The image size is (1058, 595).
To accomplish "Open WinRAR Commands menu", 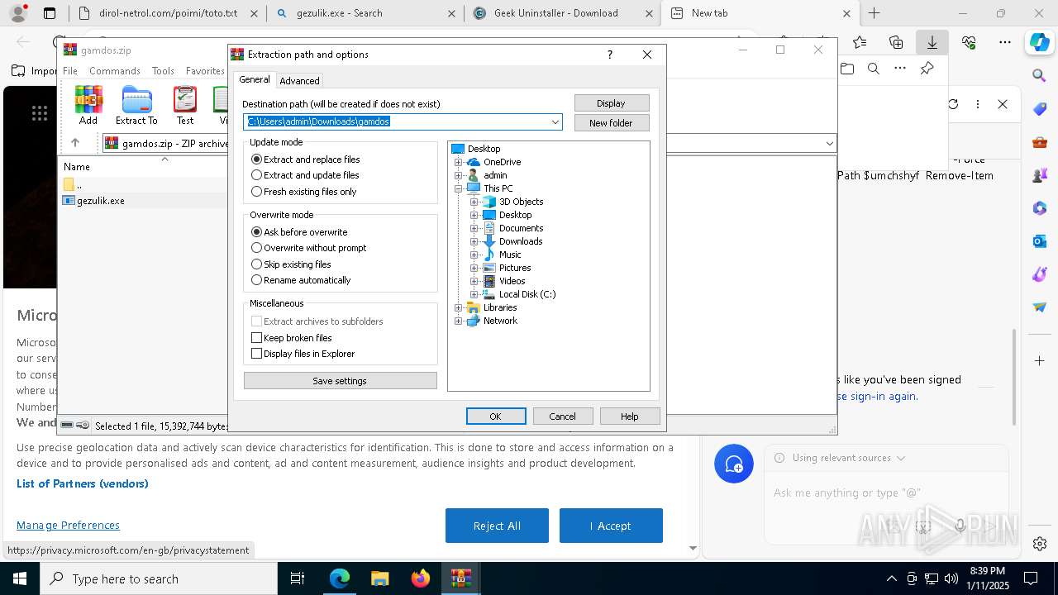I will click(x=115, y=71).
